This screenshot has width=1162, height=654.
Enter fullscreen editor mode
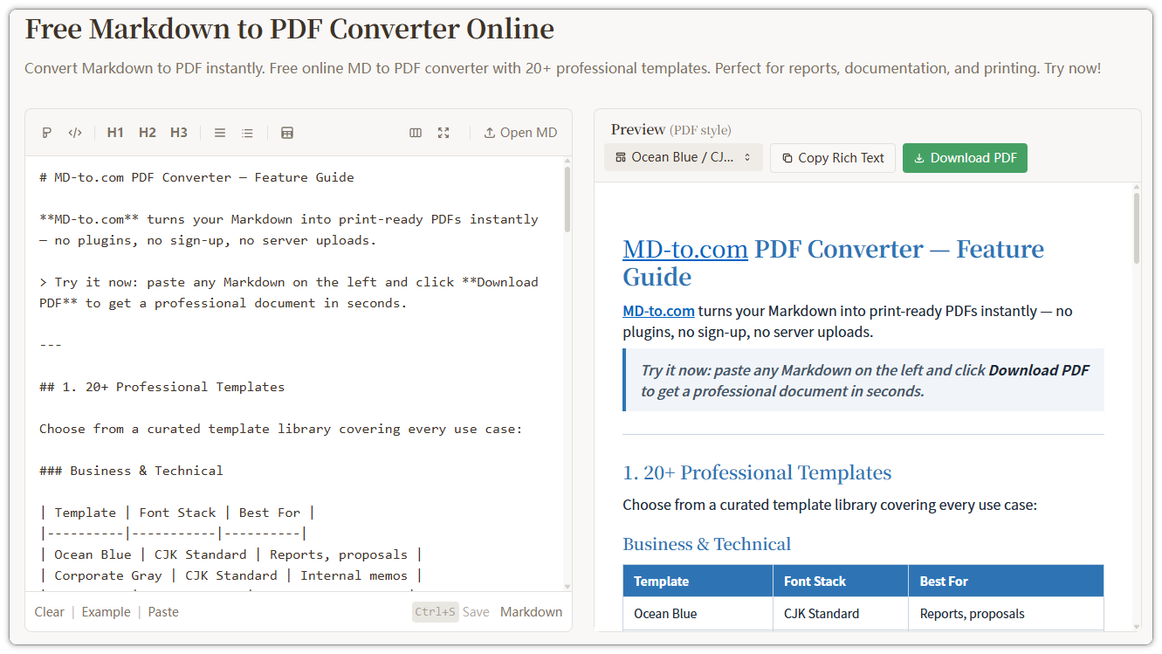[x=443, y=133]
